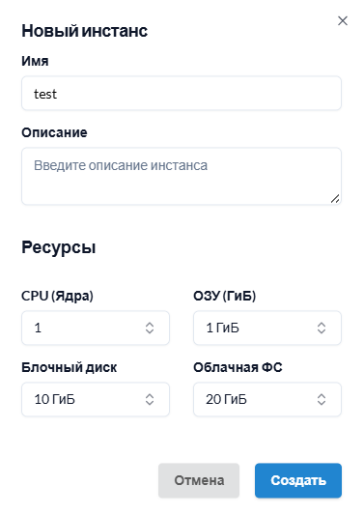This screenshot has height=515, width=364.
Task: Click the Создать button
Action: point(298,480)
